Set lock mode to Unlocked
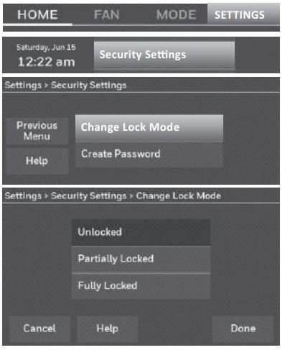Image resolution: width=285 pixels, height=350 pixels. 141,232
